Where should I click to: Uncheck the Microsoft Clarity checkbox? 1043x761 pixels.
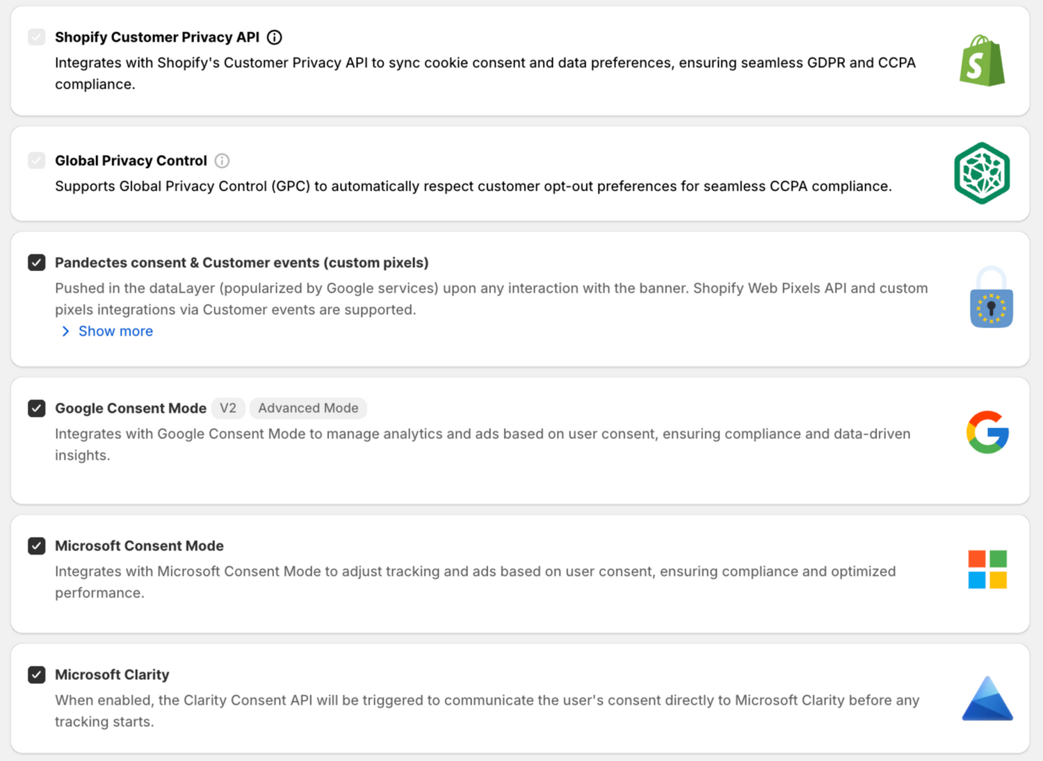click(37, 675)
